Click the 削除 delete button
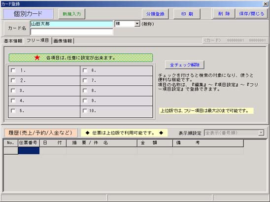This screenshot has width=270, height=202. coord(224,14)
